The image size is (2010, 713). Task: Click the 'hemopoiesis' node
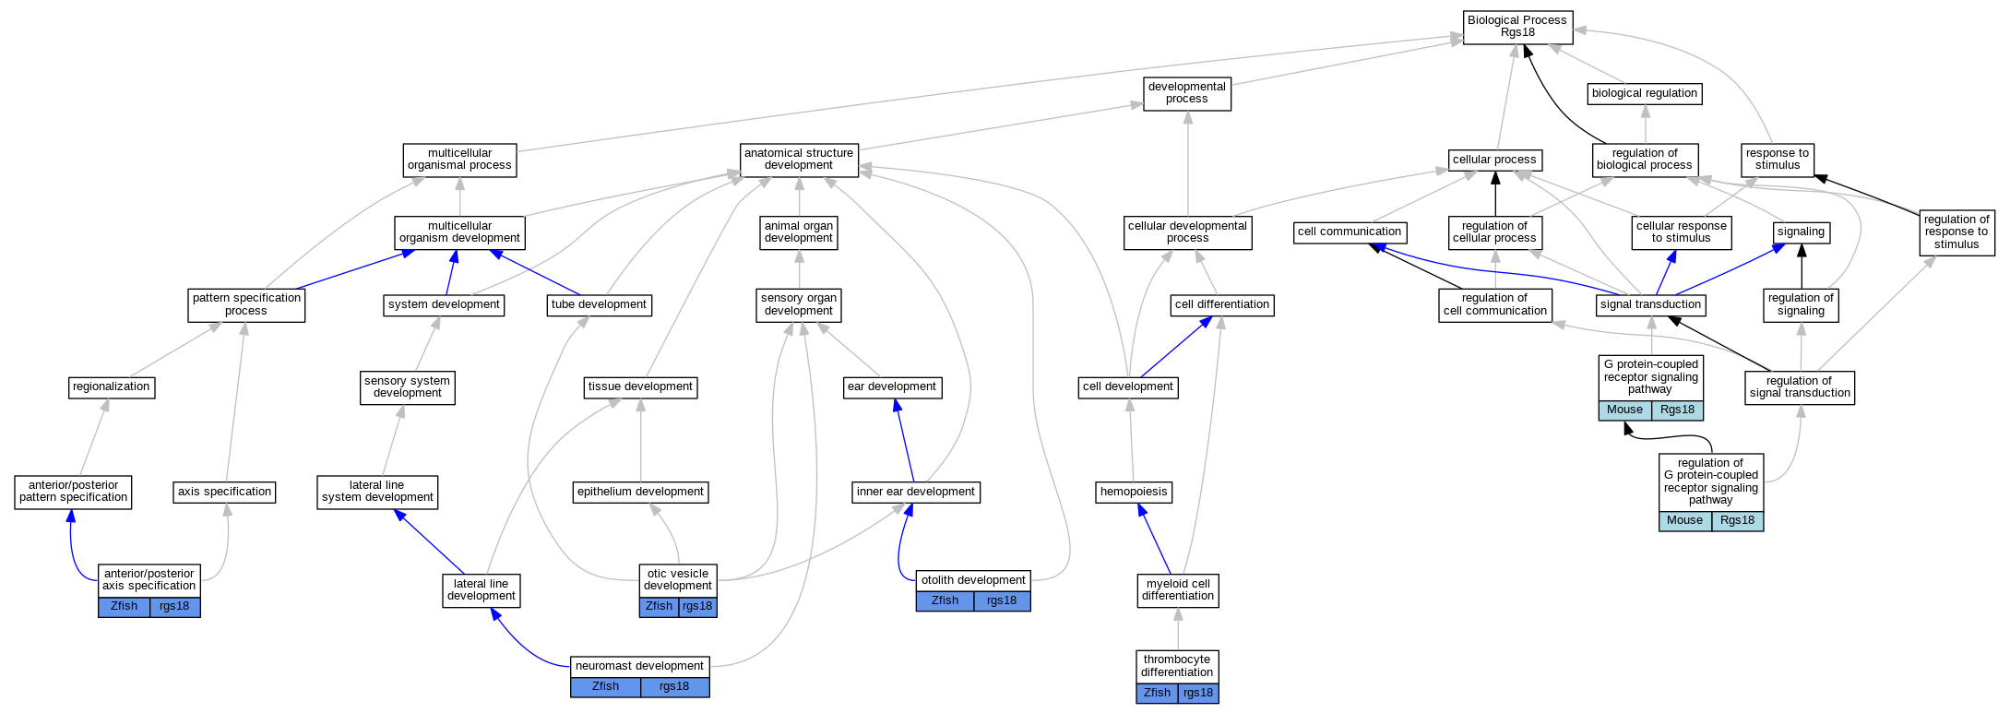1135,493
